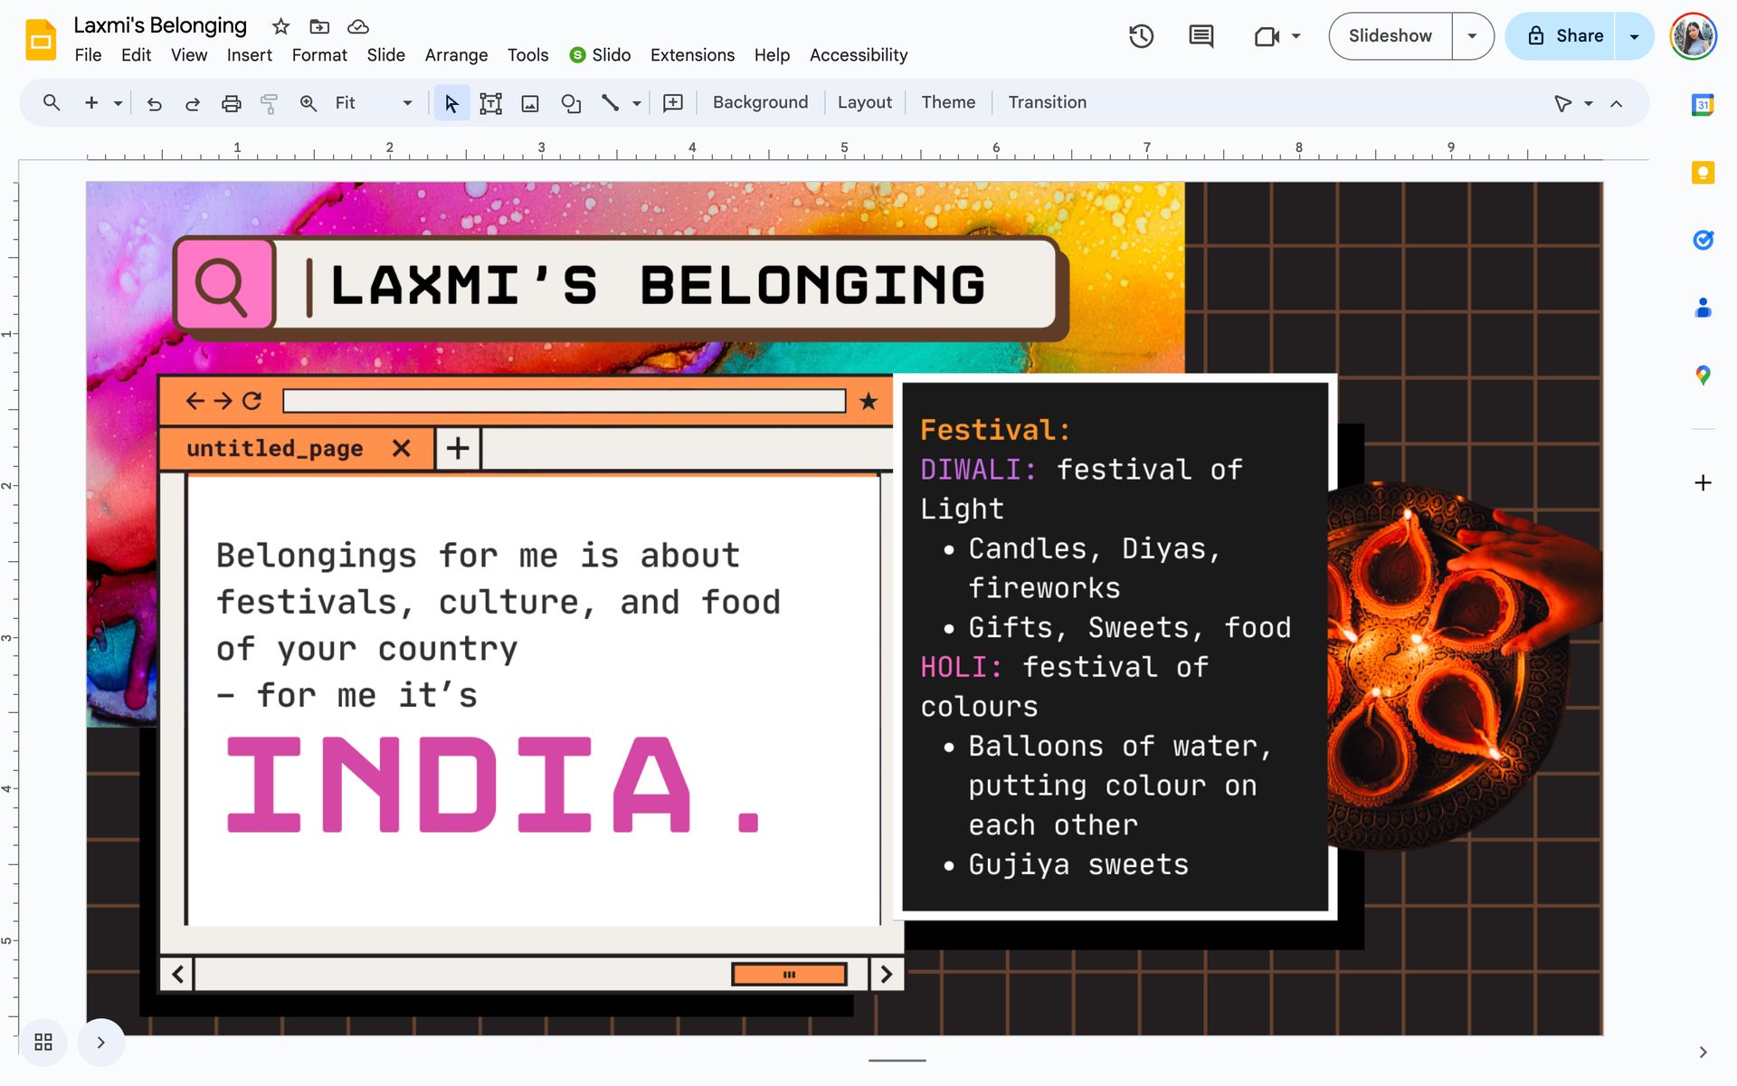Select the text box tool
This screenshot has width=1737, height=1086.
pyautogui.click(x=489, y=102)
